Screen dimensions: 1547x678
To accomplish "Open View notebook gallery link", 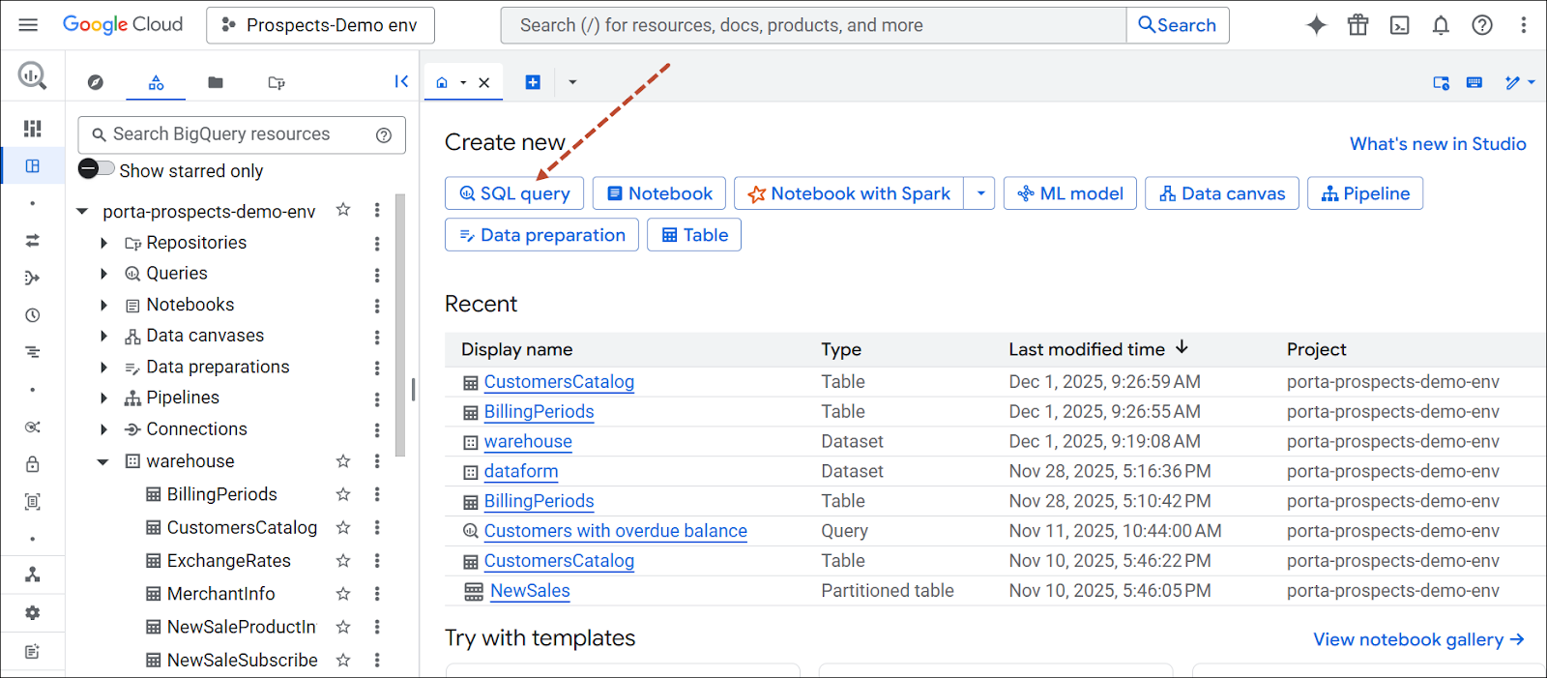I will 1418,639.
